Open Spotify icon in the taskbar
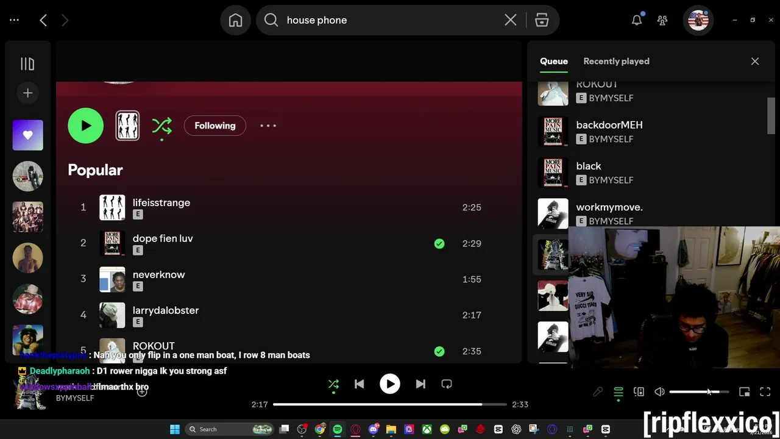The height and width of the screenshot is (439, 780). point(338,429)
